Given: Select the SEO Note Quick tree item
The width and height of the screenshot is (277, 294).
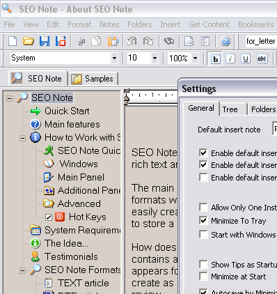Looking at the screenshot, I should click(89, 150).
